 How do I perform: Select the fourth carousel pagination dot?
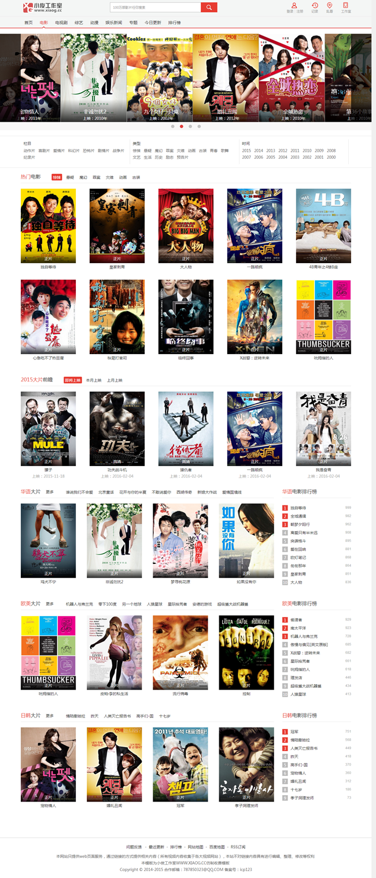tap(199, 126)
